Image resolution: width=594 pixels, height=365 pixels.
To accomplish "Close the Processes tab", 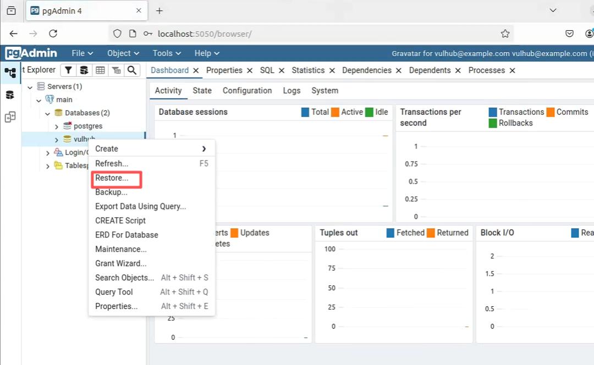I will coord(512,70).
